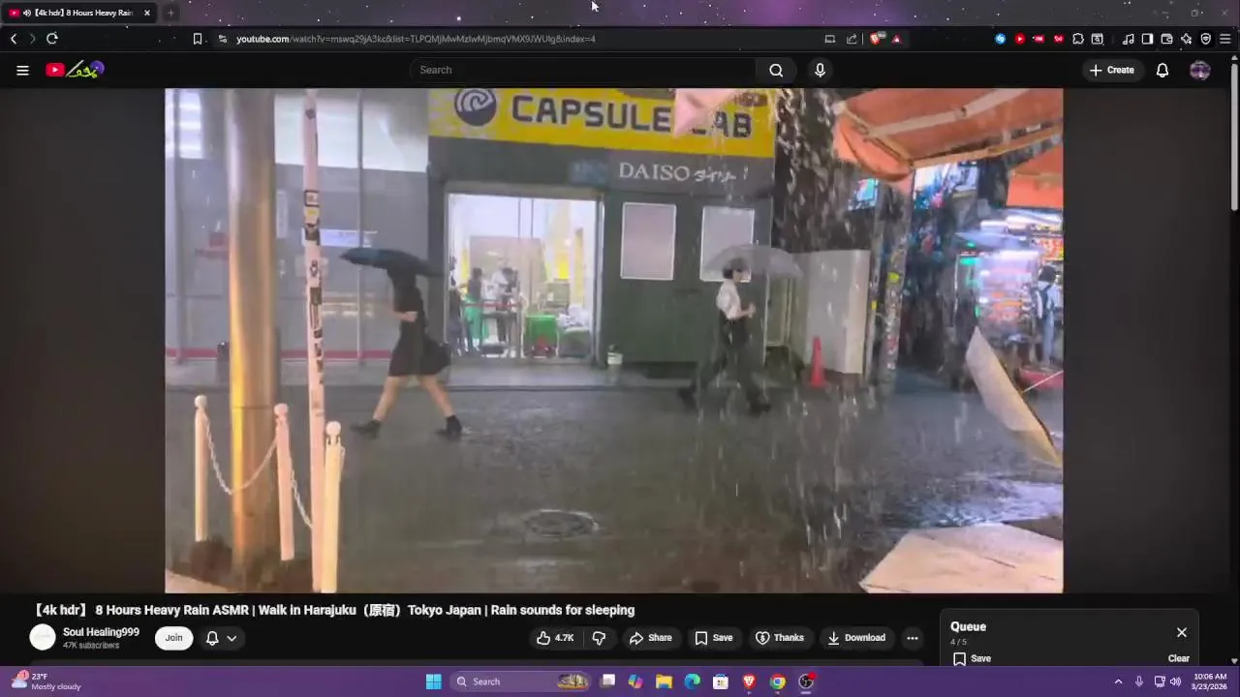Open Brave Leo AI sparkle icon

[1186, 39]
